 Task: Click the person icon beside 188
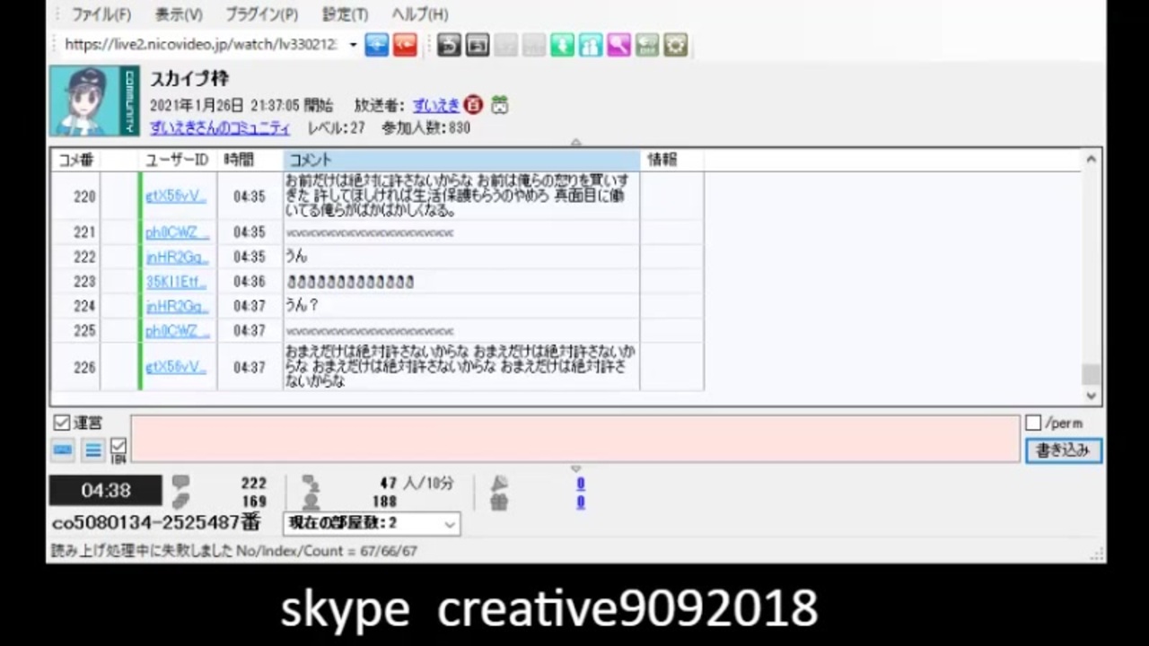(311, 502)
